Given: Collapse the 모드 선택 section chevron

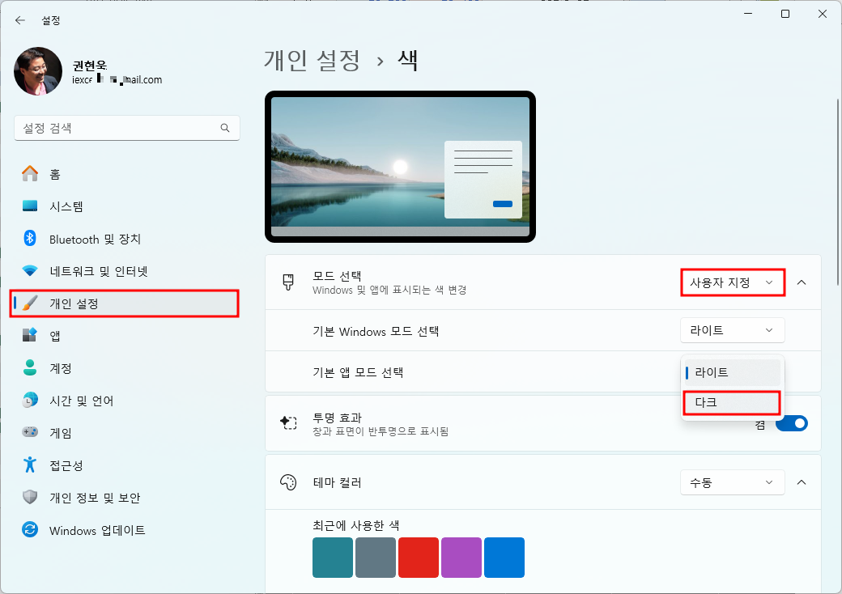Looking at the screenshot, I should tap(801, 282).
